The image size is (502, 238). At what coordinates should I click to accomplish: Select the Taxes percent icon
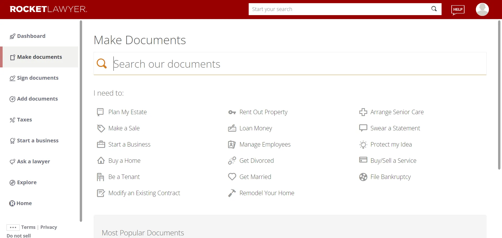[x=12, y=120]
